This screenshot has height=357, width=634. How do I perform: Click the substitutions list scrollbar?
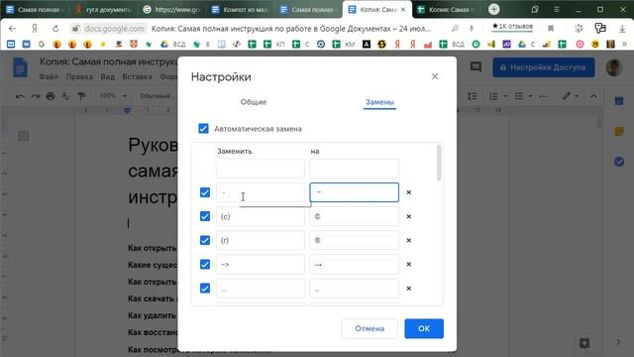[439, 163]
